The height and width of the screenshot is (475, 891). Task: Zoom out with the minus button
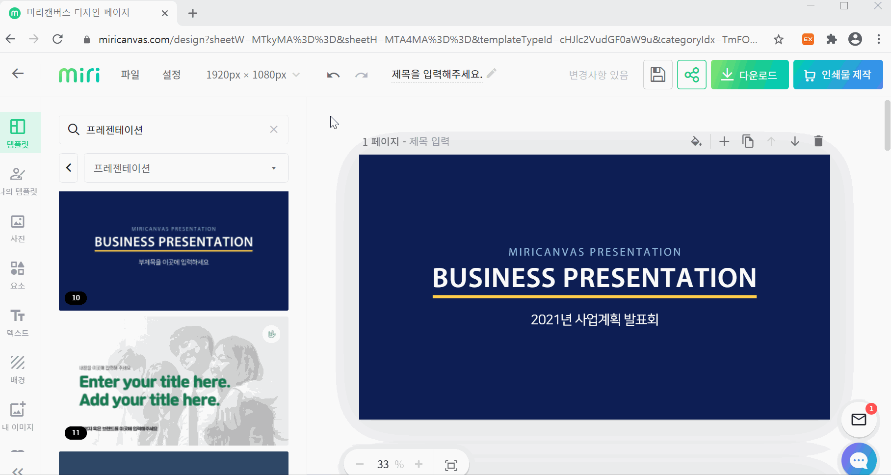360,464
